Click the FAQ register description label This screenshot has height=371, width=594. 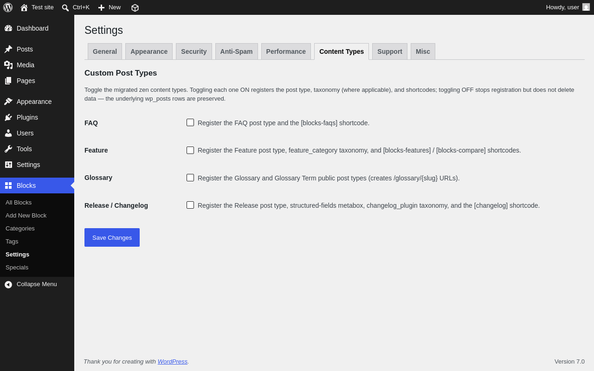pos(284,123)
